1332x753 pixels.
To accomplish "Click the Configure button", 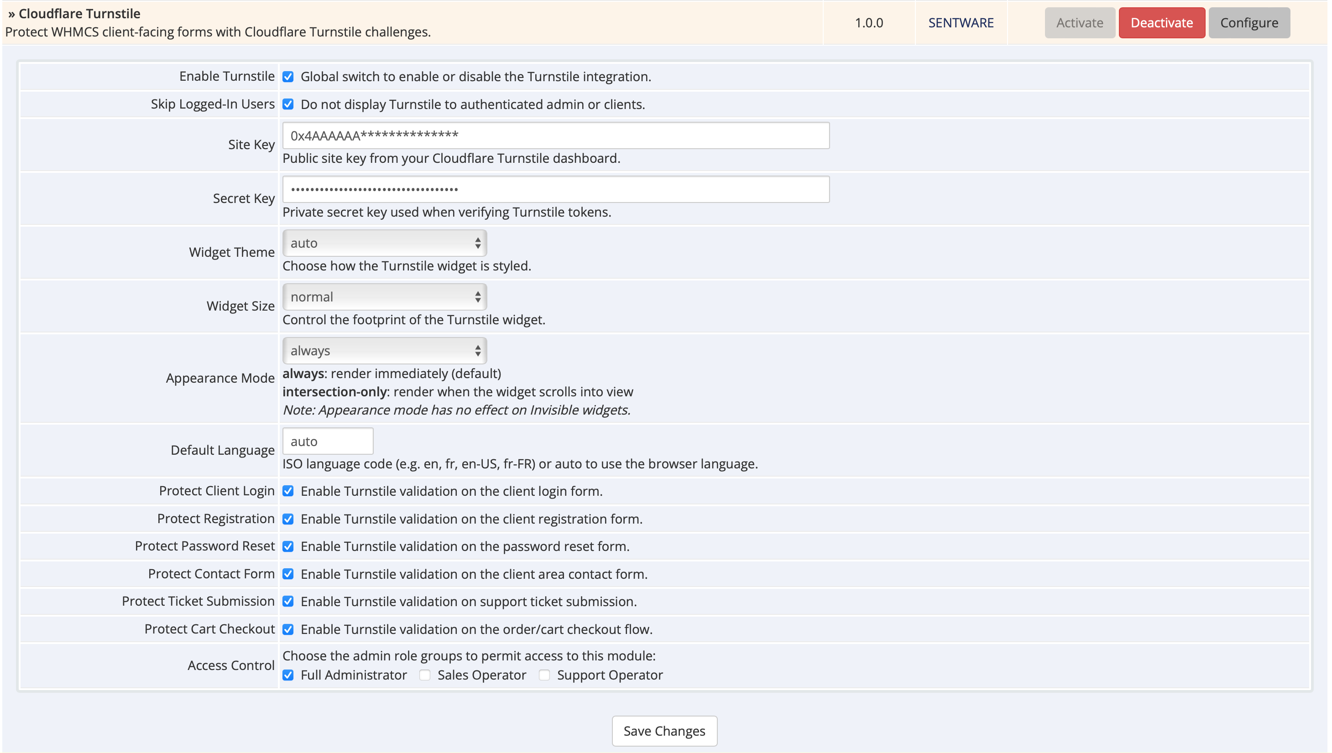I will coord(1248,23).
